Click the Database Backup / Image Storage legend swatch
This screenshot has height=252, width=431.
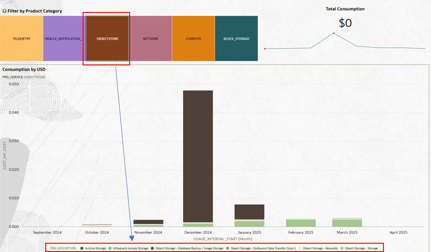tap(152, 248)
